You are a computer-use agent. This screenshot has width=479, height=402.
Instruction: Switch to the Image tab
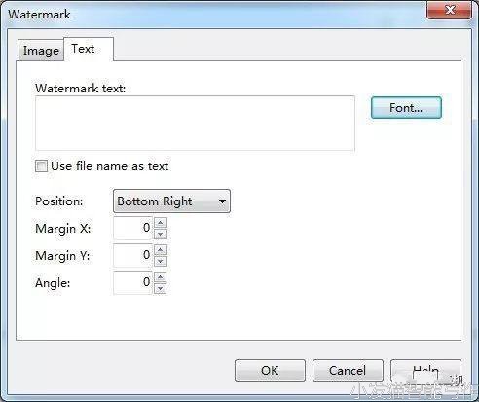coord(41,51)
